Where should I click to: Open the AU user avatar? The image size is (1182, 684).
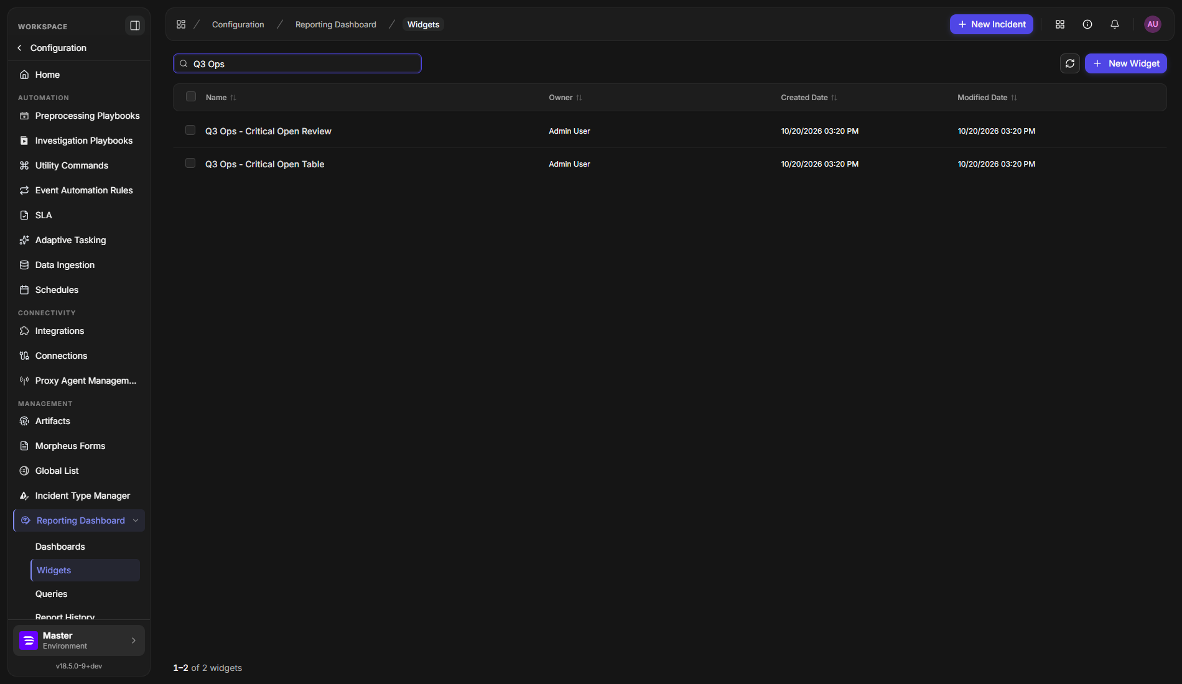(1153, 24)
